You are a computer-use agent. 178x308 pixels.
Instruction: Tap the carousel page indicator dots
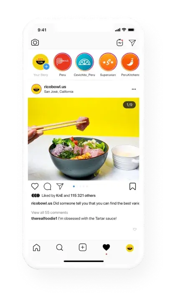80,186
